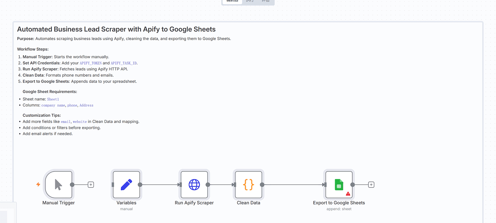The height and width of the screenshot is (223, 496).
Task: Open the Variables pencil node
Action: click(x=126, y=185)
